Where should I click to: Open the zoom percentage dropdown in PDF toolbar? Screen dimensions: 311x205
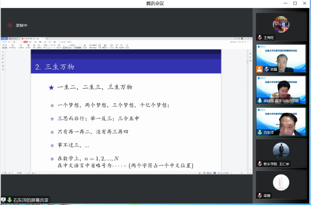tap(46, 45)
